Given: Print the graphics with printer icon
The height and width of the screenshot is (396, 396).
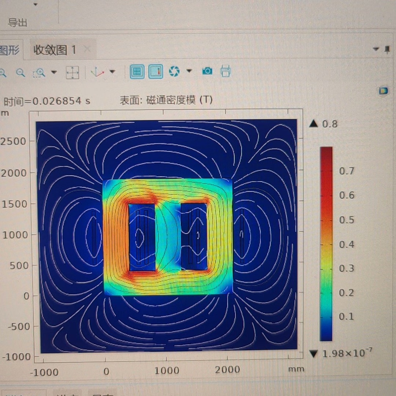Looking at the screenshot, I should pyautogui.click(x=226, y=71).
